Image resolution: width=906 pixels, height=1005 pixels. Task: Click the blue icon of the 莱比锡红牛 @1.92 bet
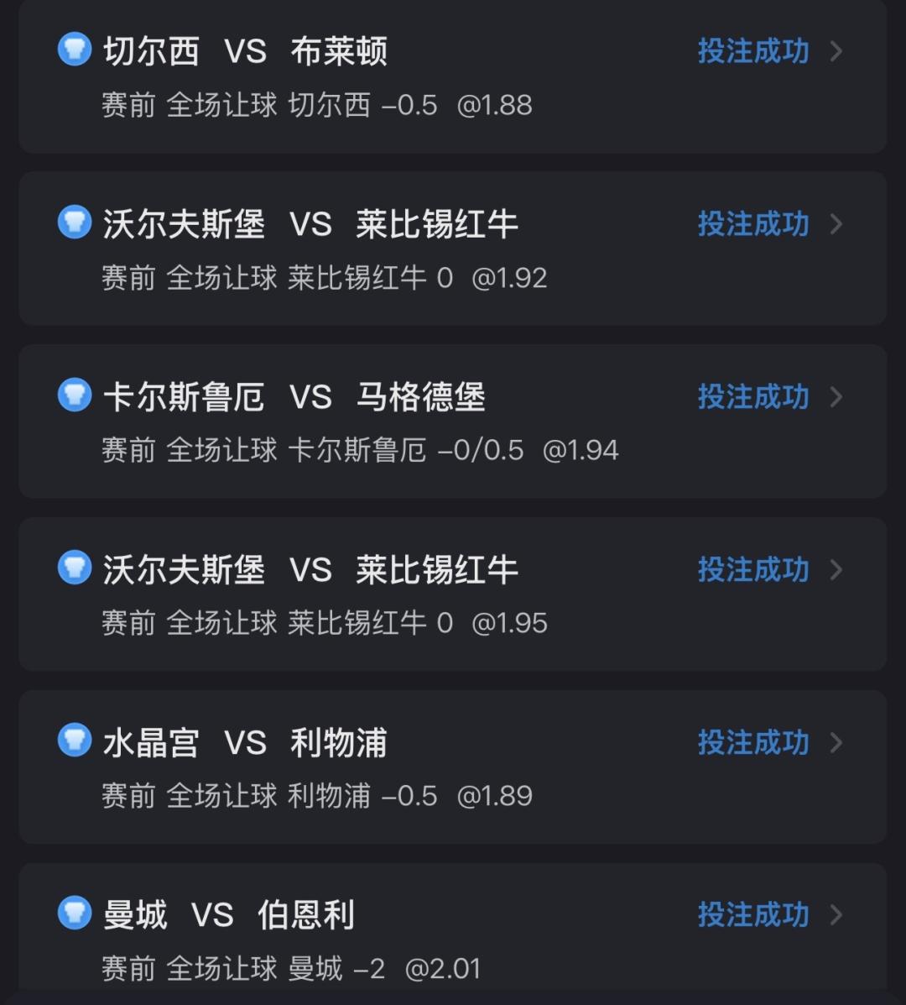click(74, 222)
